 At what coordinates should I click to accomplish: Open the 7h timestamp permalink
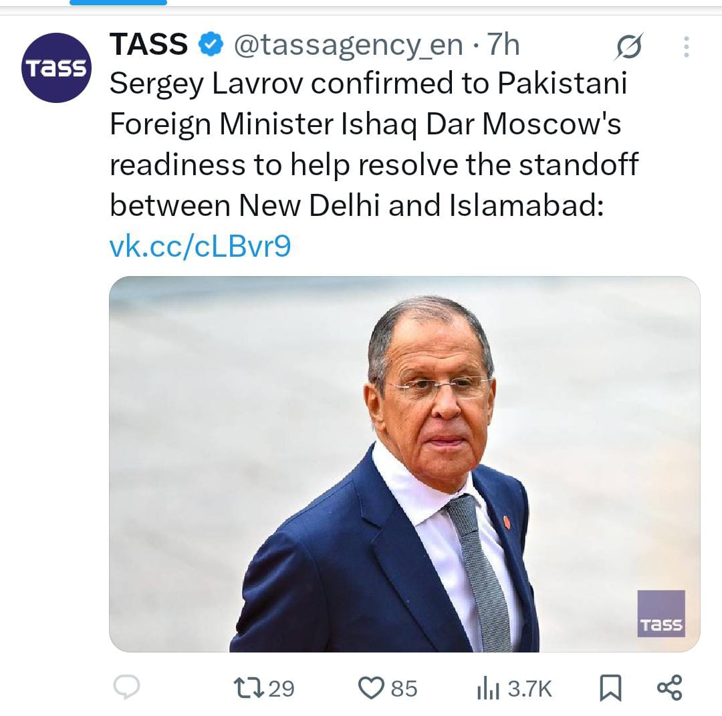coord(503,45)
